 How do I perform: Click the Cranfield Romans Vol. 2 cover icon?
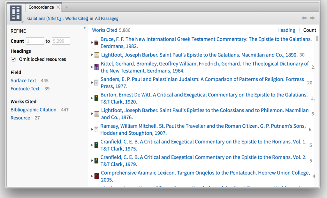click(x=96, y=160)
